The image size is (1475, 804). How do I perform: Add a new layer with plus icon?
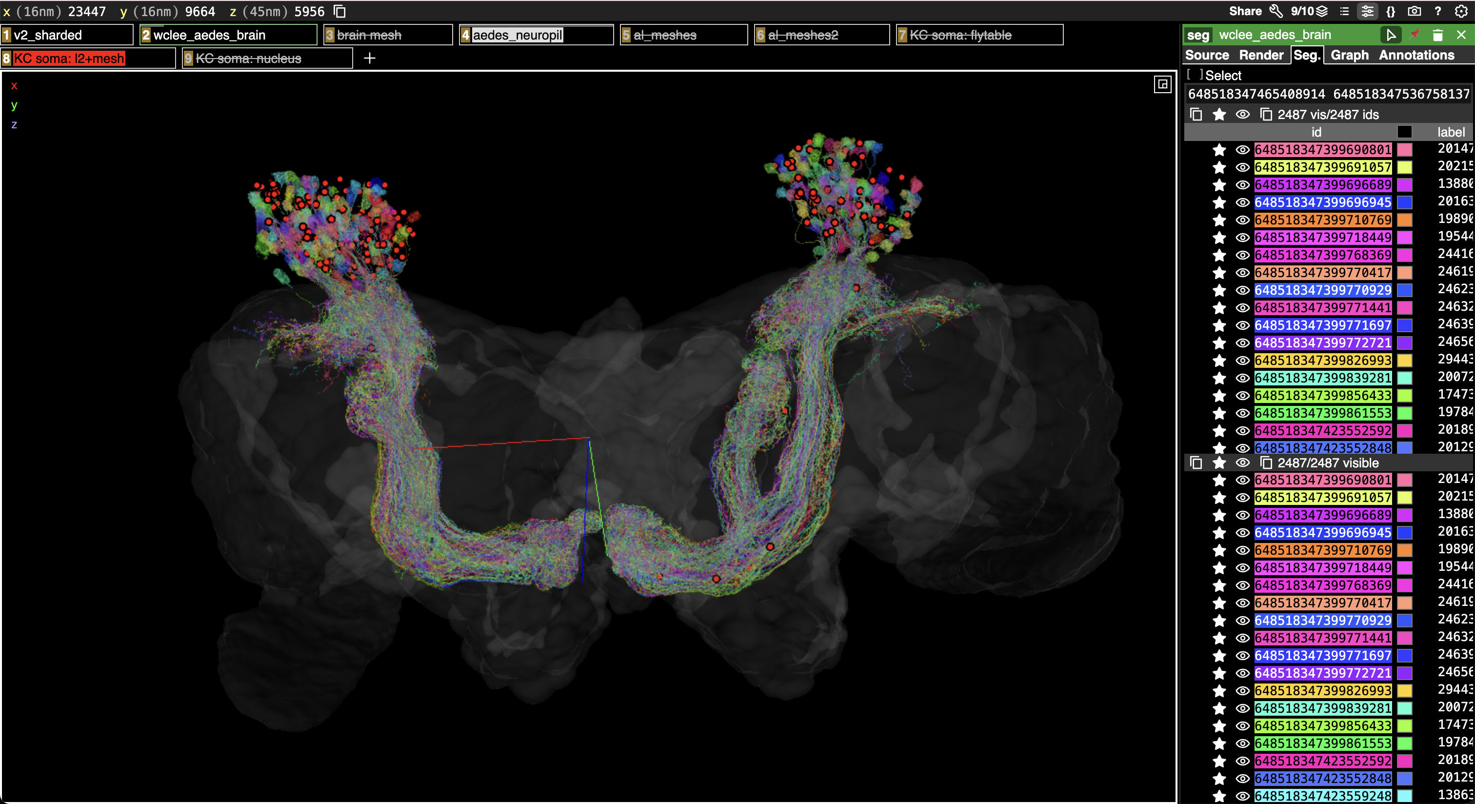pos(370,58)
